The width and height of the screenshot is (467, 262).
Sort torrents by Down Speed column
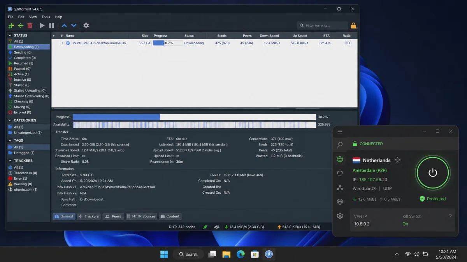pos(269,36)
